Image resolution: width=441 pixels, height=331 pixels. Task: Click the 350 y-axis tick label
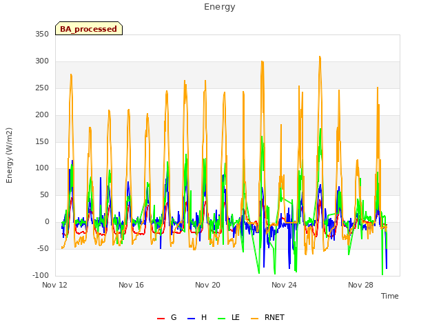point(42,34)
